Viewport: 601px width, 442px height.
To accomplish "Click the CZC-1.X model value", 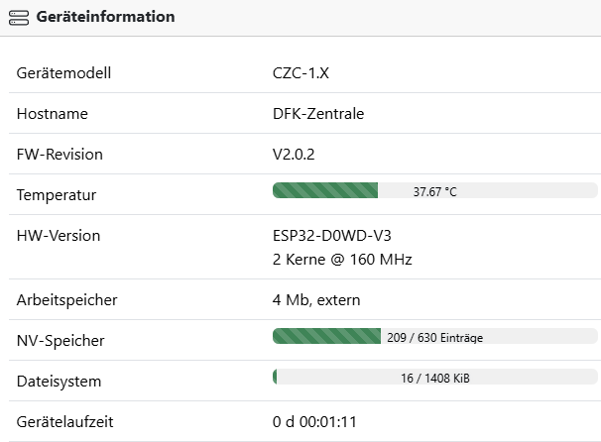I will pos(300,73).
